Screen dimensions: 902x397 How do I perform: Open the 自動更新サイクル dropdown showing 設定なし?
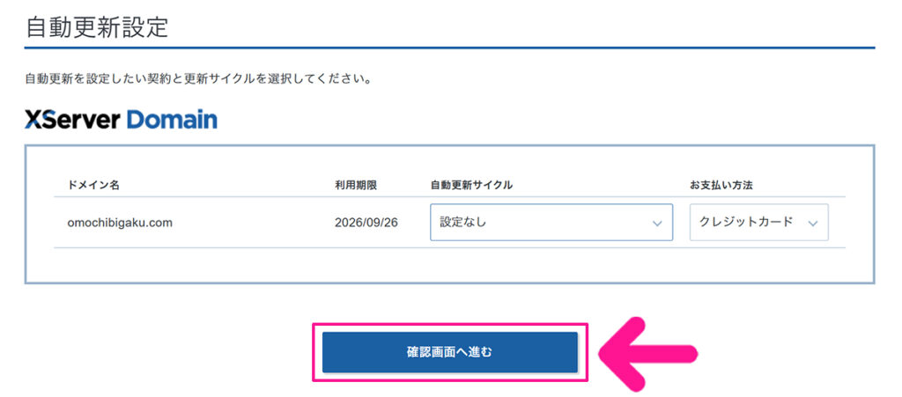pyautogui.click(x=551, y=223)
